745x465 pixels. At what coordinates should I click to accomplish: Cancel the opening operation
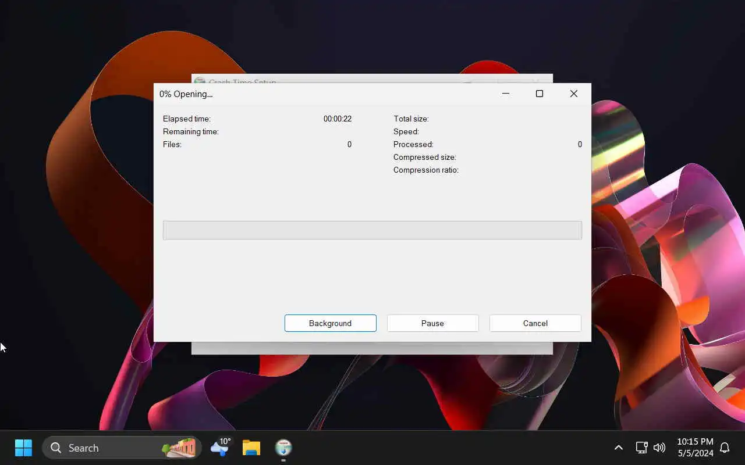click(x=535, y=323)
